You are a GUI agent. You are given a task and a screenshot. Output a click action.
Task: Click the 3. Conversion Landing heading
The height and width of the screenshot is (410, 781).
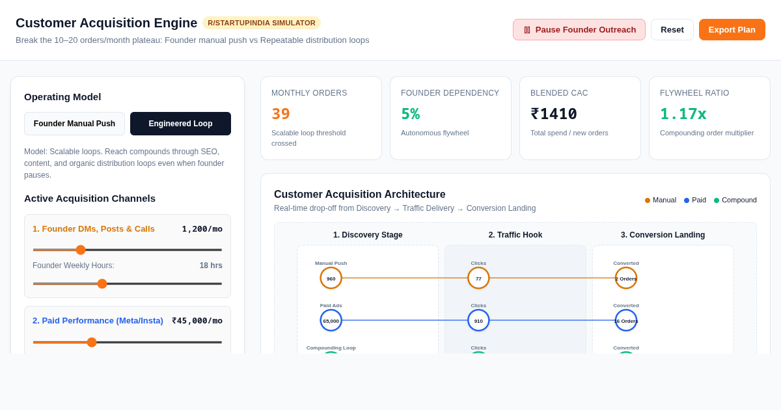[663, 235]
